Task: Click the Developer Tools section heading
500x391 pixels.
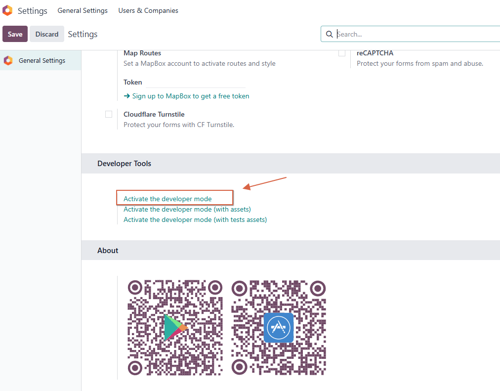Action: pos(124,163)
